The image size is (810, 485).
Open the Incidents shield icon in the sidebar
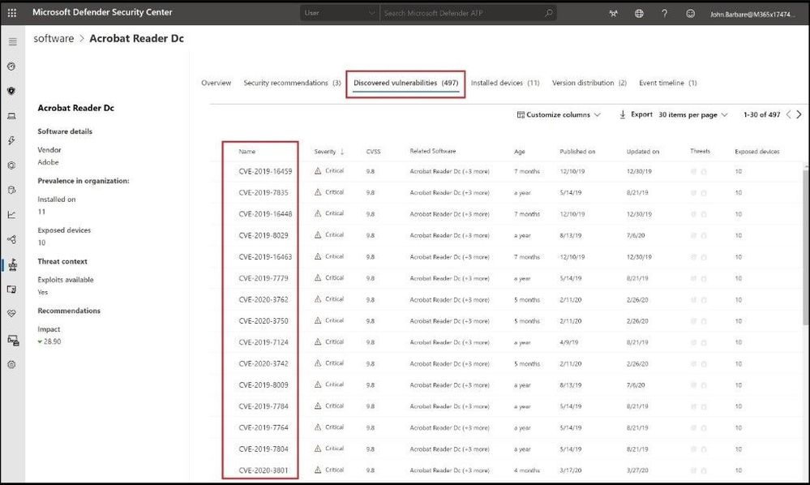coord(11,91)
